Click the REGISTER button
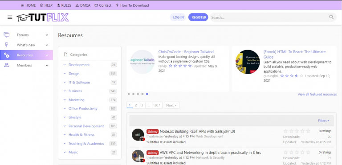This screenshot has width=342, height=165. click(198, 17)
